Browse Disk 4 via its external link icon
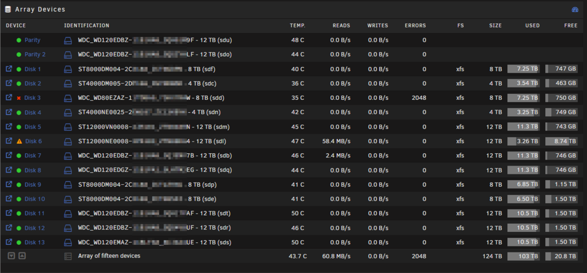The height and width of the screenshot is (273, 587). click(9, 112)
